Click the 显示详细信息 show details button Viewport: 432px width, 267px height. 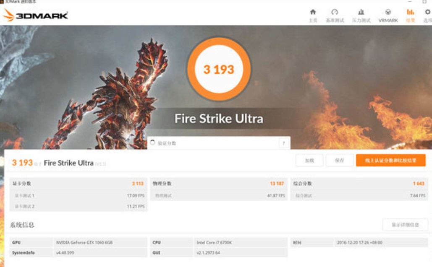405,225
